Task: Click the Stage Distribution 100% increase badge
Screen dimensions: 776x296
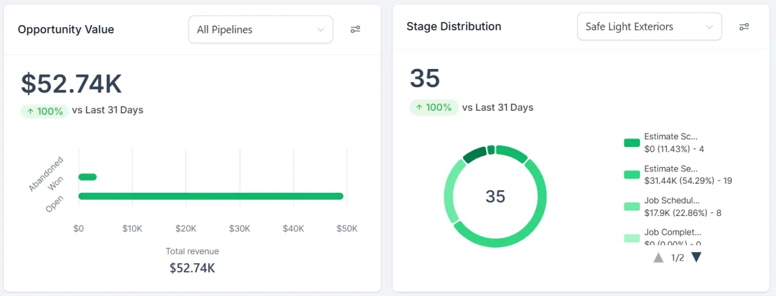Action: pyautogui.click(x=433, y=108)
